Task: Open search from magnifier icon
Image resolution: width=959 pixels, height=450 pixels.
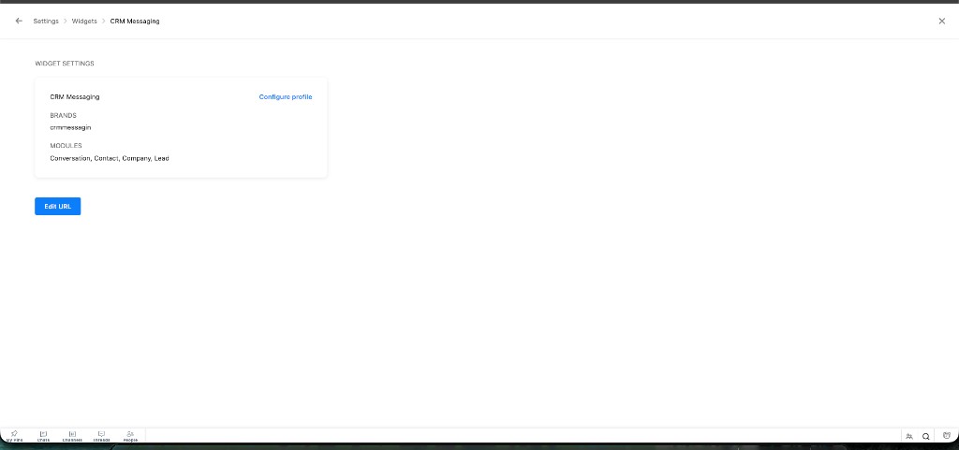Action: coord(926,436)
